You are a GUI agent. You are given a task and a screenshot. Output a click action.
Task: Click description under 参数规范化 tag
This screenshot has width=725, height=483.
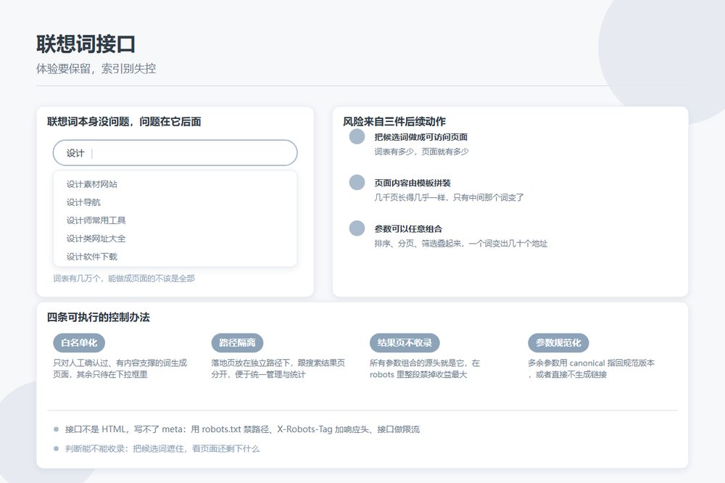pyautogui.click(x=592, y=368)
